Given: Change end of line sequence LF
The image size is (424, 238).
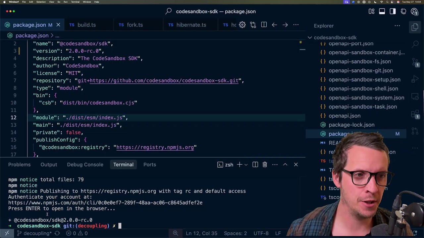Looking at the screenshot, I should click(x=278, y=233).
